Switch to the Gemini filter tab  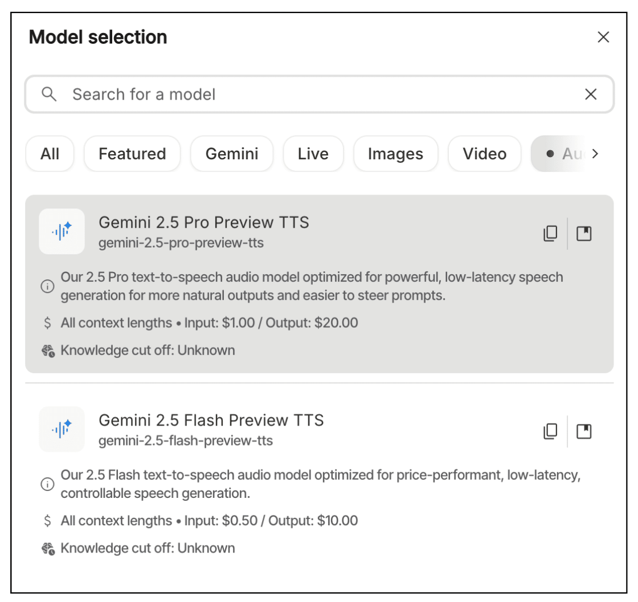pyautogui.click(x=231, y=153)
